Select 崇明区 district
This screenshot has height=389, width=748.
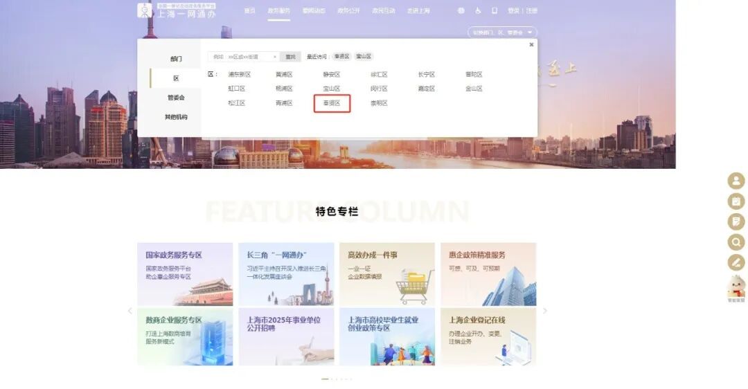point(380,103)
